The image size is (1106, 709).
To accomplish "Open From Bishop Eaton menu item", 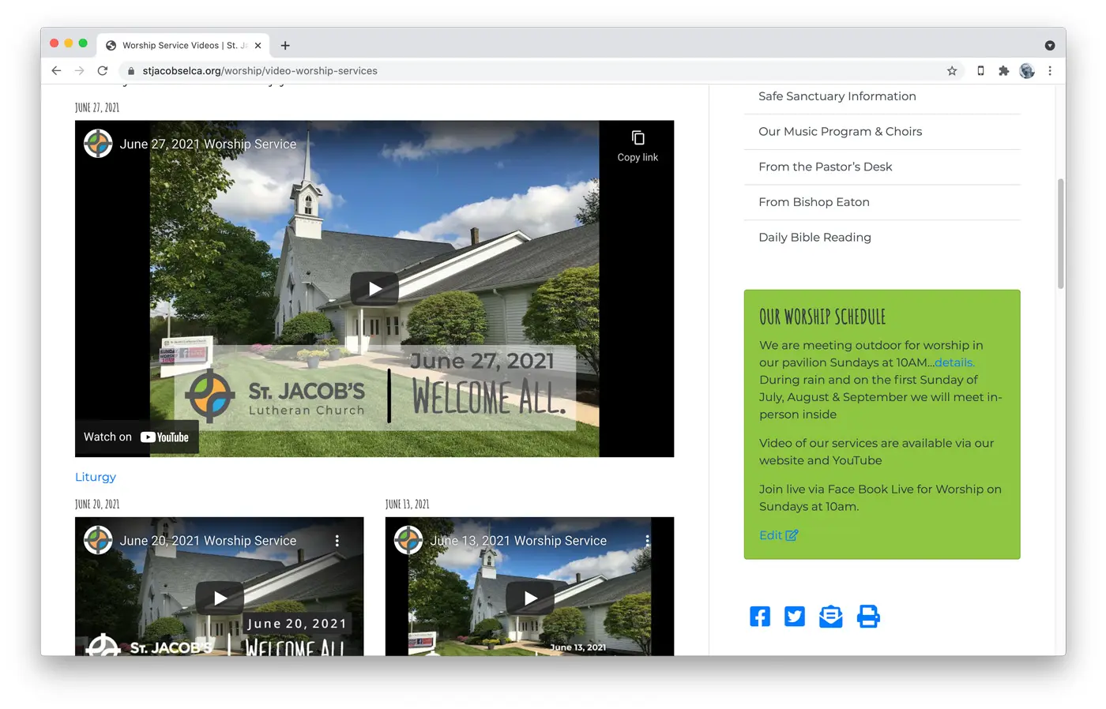I will 814,202.
